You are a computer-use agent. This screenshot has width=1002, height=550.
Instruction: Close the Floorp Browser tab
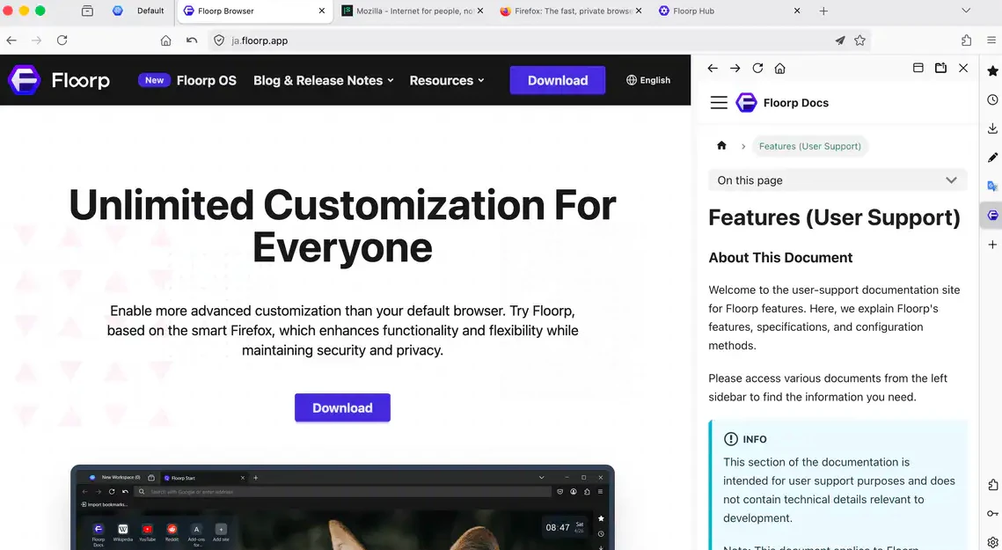321,11
